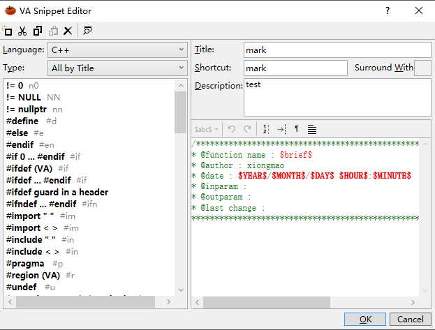Undo the last edit in snippet editor

(231, 129)
